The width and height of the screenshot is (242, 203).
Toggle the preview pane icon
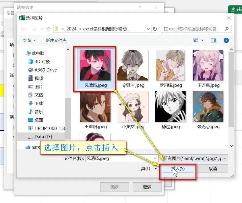214,40
